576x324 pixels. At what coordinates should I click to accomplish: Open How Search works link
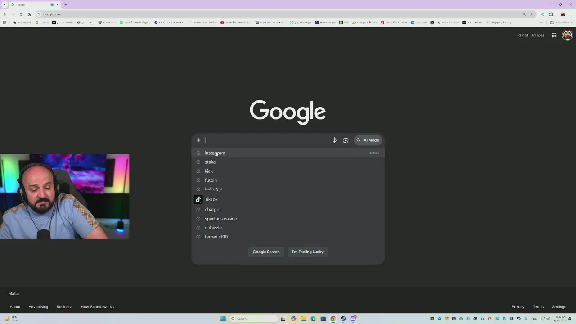pyautogui.click(x=97, y=307)
